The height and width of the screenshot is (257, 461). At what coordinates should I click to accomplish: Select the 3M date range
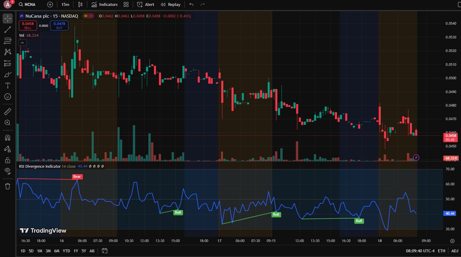pyautogui.click(x=48, y=251)
